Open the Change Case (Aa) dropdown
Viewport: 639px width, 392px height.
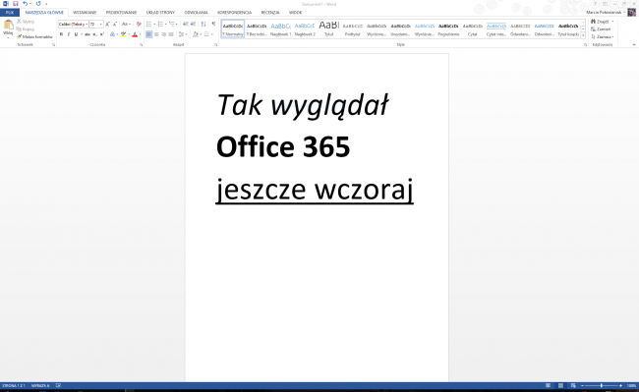pos(126,25)
